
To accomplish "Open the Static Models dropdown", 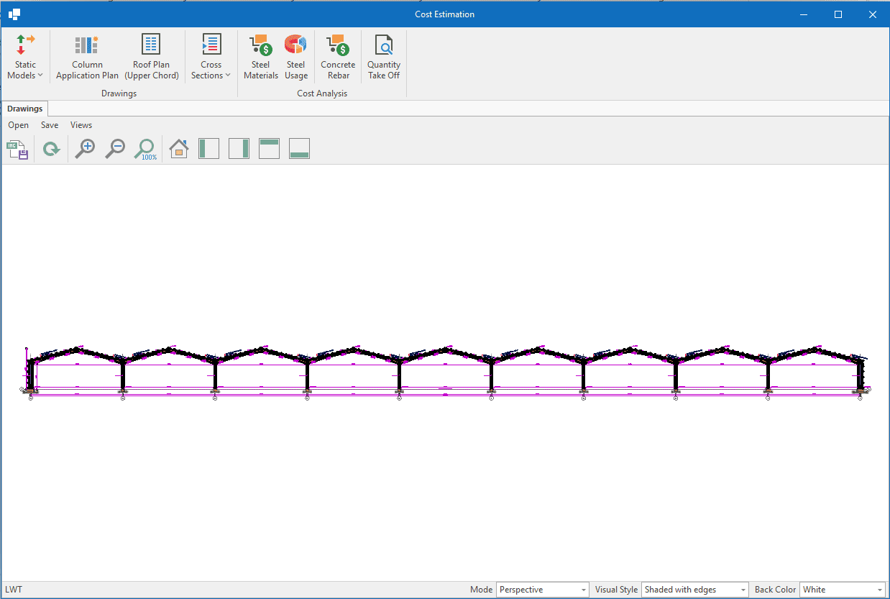I will pos(25,57).
